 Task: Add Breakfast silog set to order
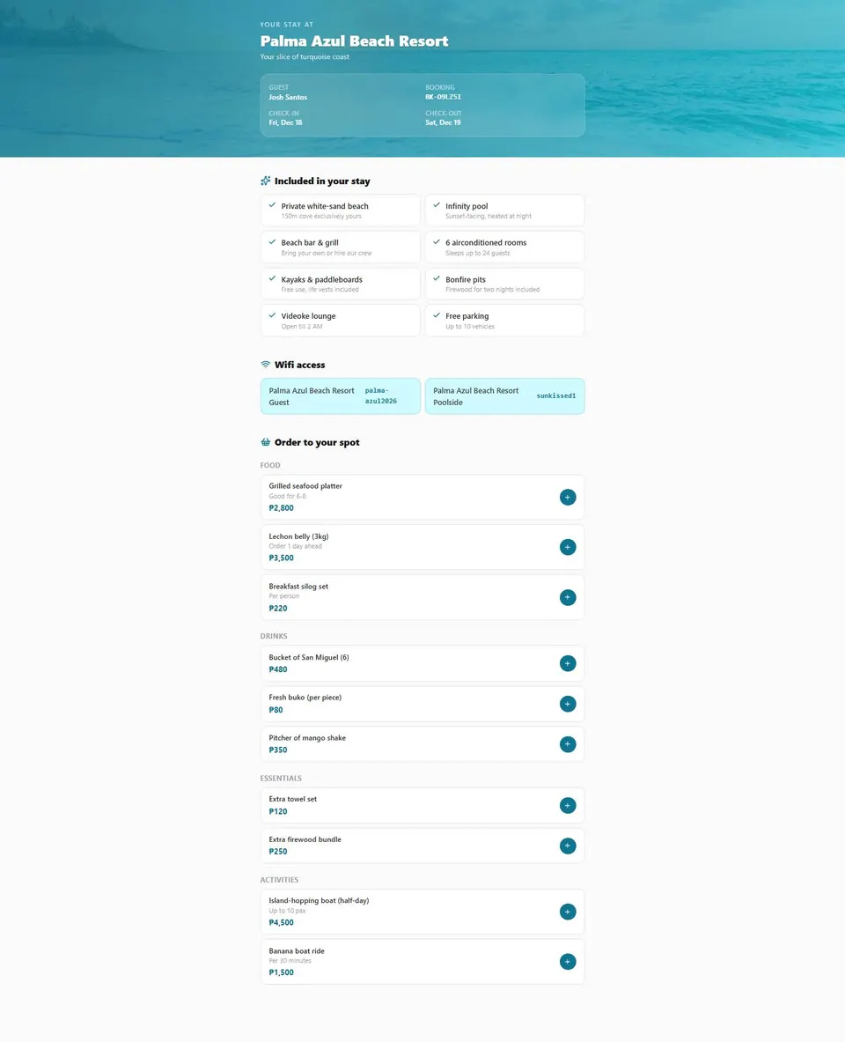(x=568, y=597)
